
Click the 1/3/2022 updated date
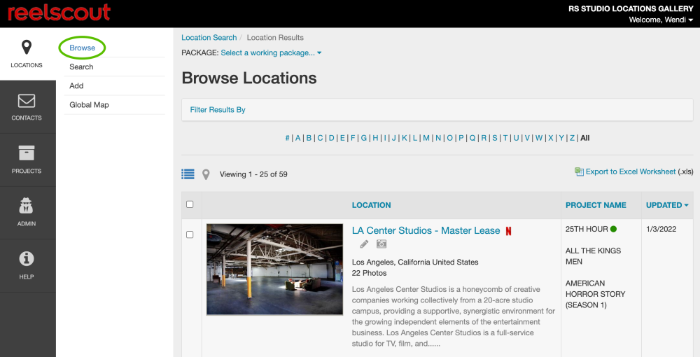pyautogui.click(x=661, y=229)
